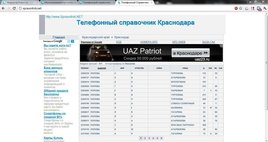Jump to page 6 of the results
The image size is (268, 142).
click(161, 138)
